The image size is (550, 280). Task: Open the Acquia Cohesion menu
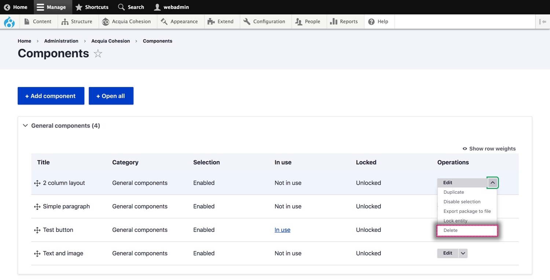point(127,22)
